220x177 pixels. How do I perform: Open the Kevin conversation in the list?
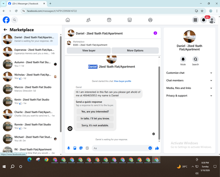point(30,102)
